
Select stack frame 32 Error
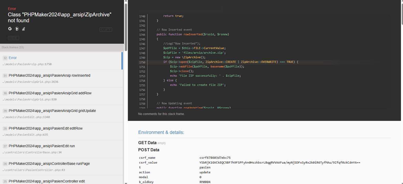(61, 61)
